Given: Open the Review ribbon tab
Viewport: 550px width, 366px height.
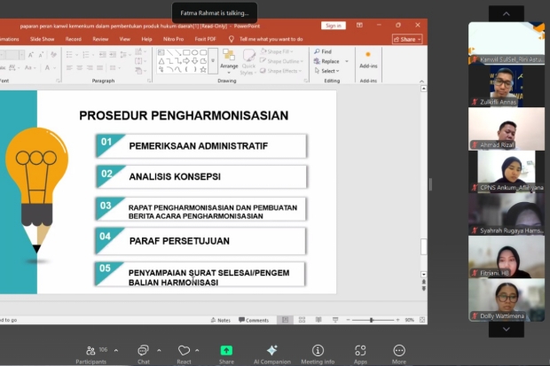Looking at the screenshot, I should (100, 39).
